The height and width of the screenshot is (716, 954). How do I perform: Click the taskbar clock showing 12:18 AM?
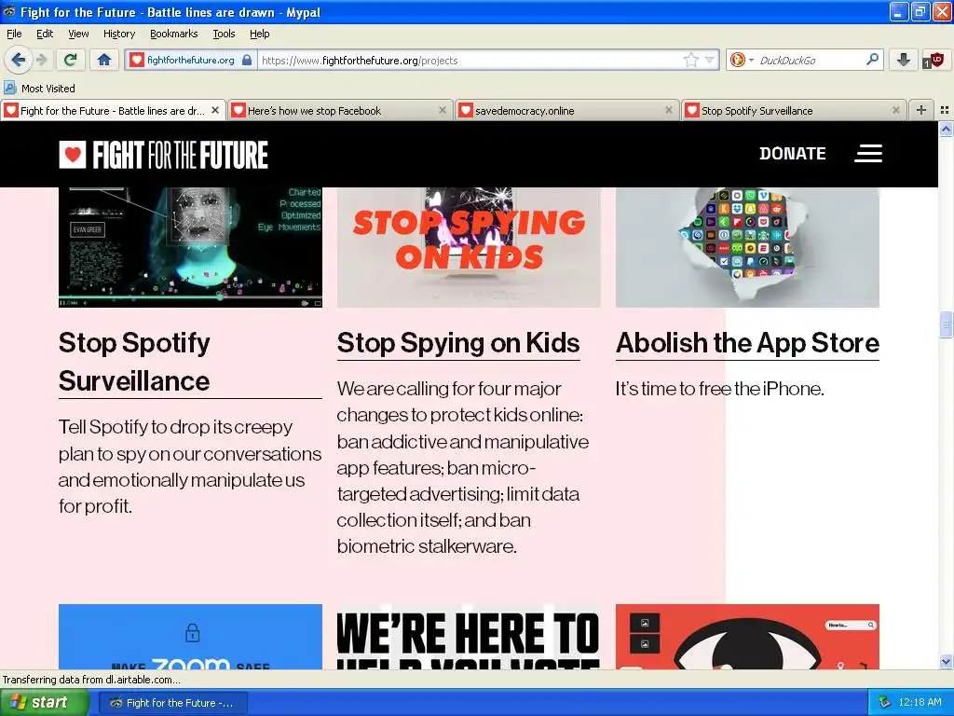point(920,703)
